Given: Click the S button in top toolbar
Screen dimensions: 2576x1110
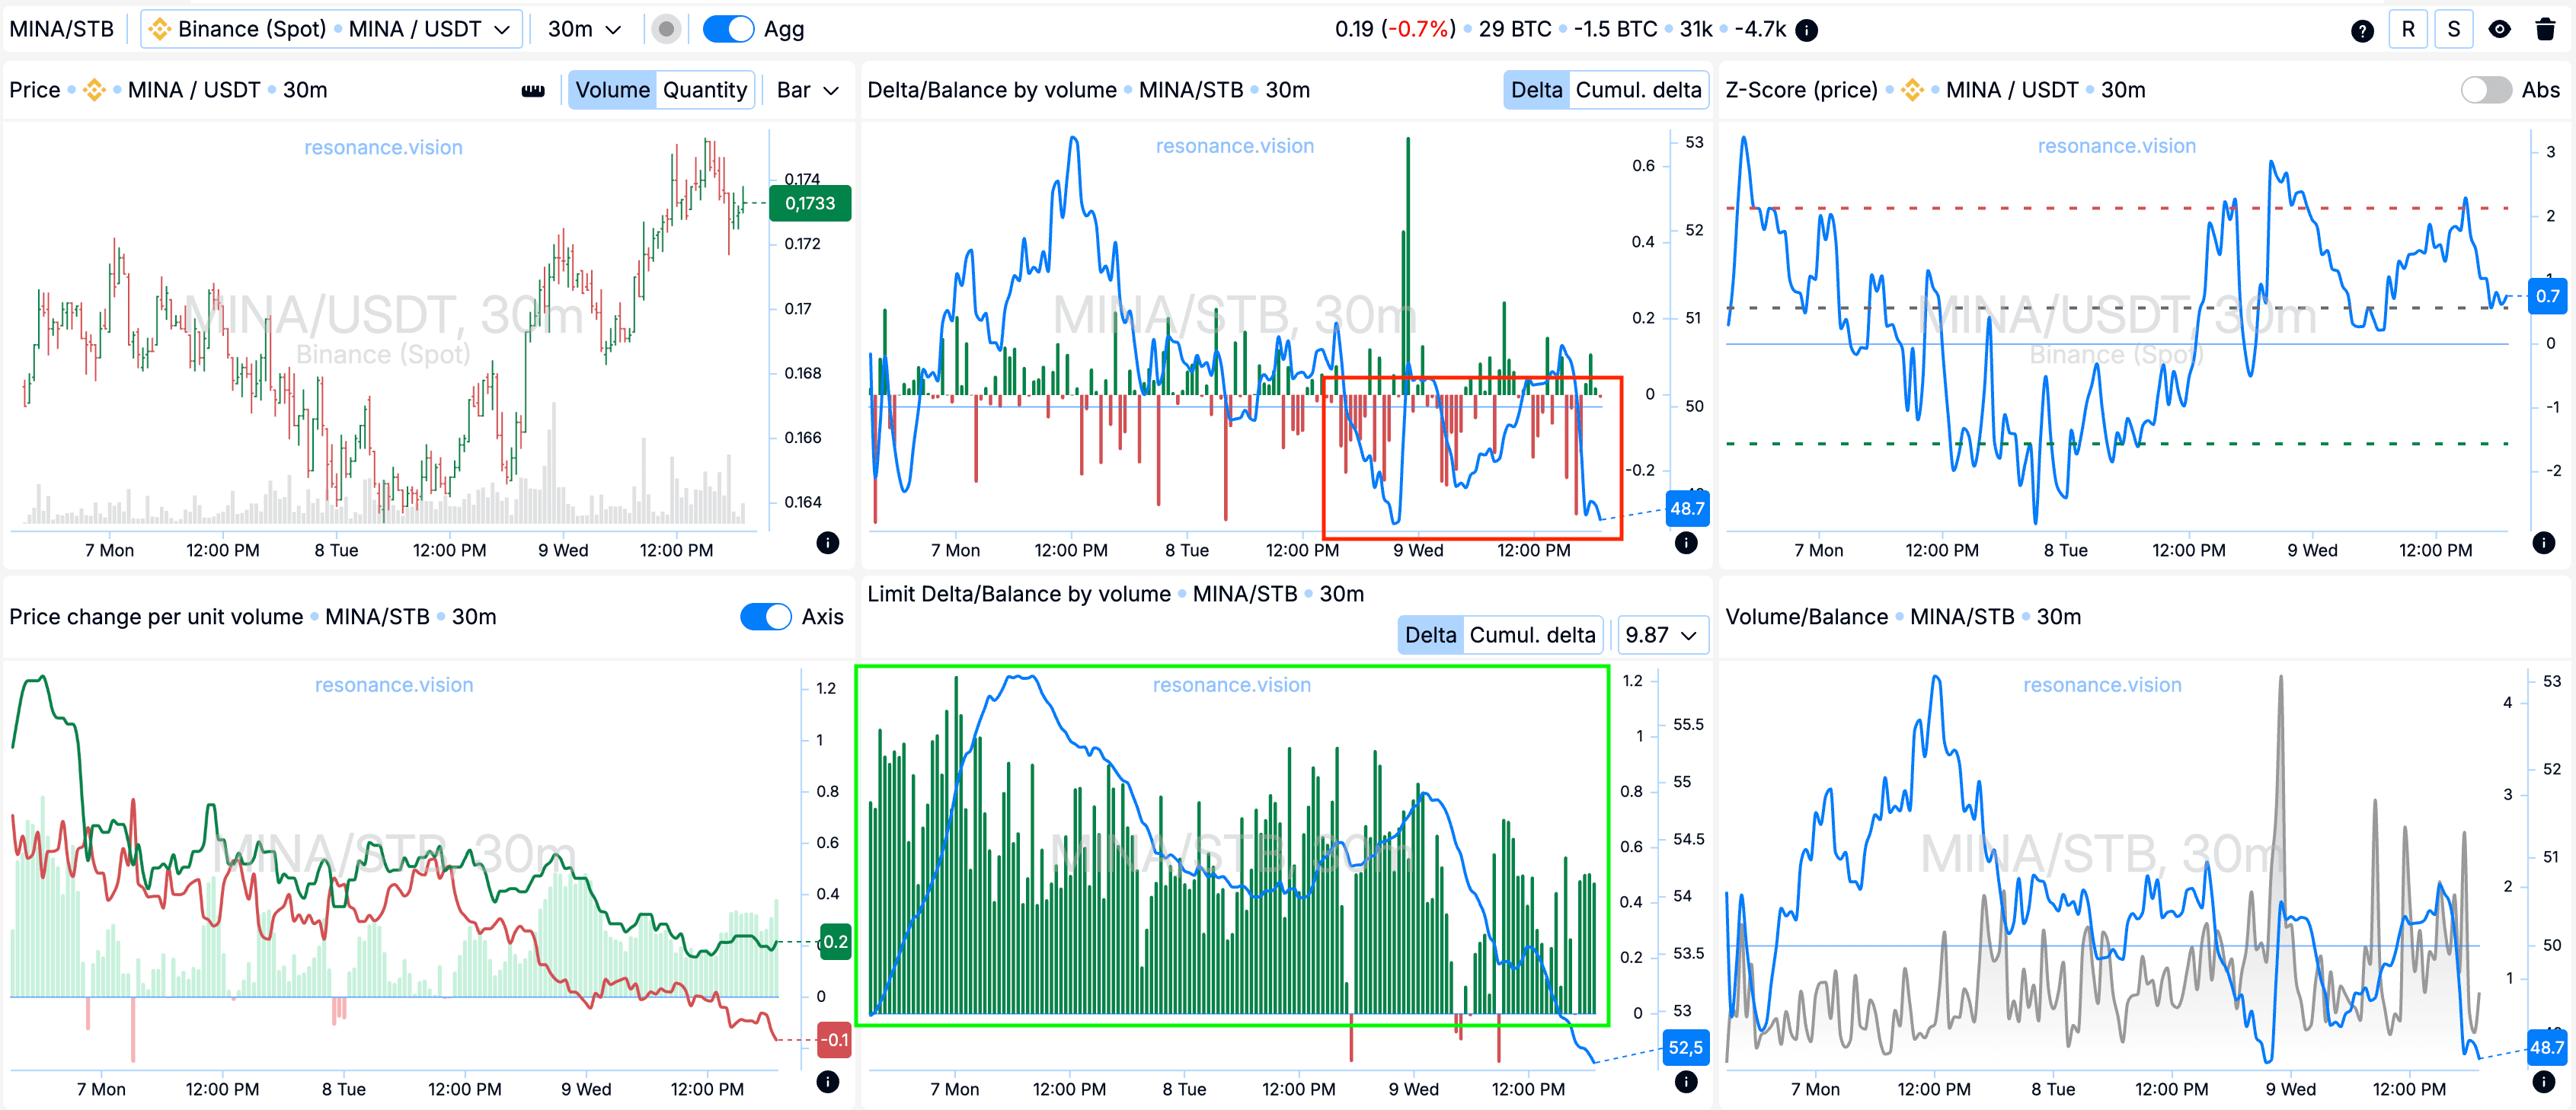Looking at the screenshot, I should coord(2453,29).
